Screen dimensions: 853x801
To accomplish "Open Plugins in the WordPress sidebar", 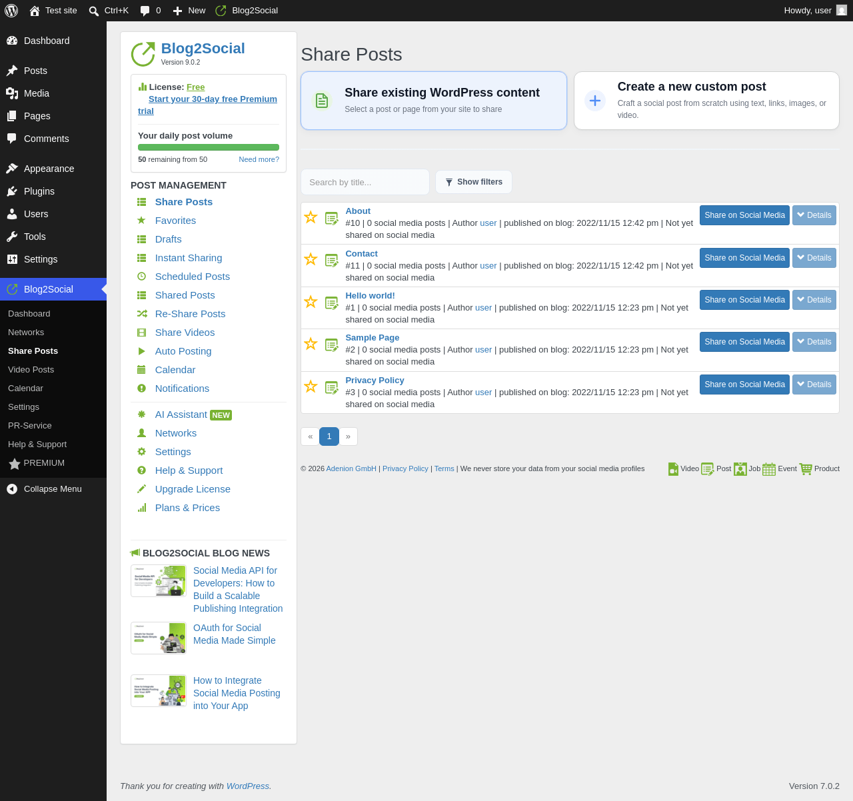I will coord(53,191).
